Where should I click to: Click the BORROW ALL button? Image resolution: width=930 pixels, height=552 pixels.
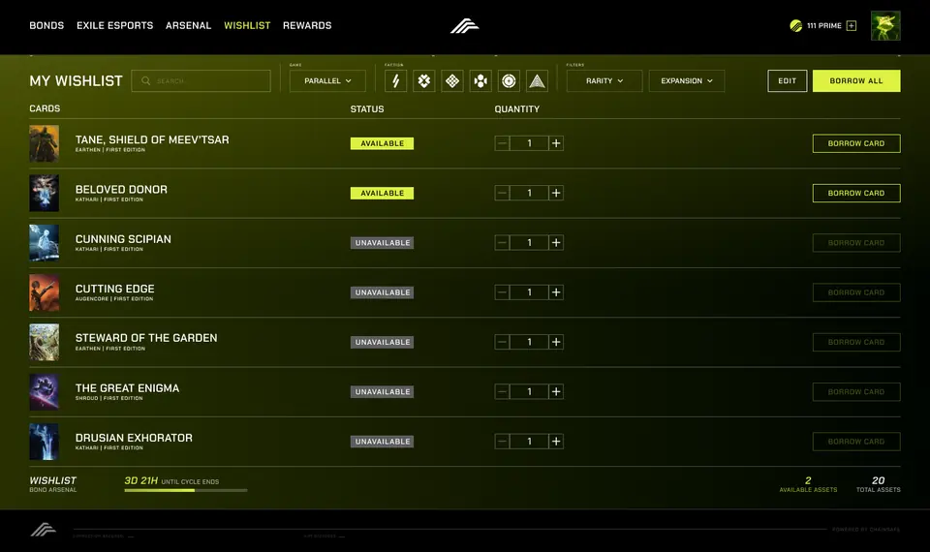click(855, 80)
